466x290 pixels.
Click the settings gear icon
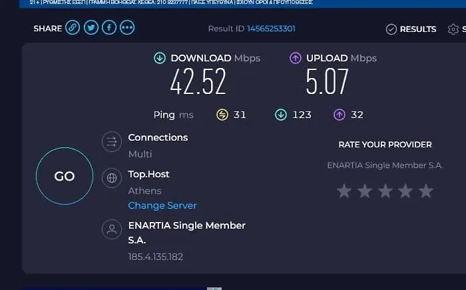click(x=453, y=29)
